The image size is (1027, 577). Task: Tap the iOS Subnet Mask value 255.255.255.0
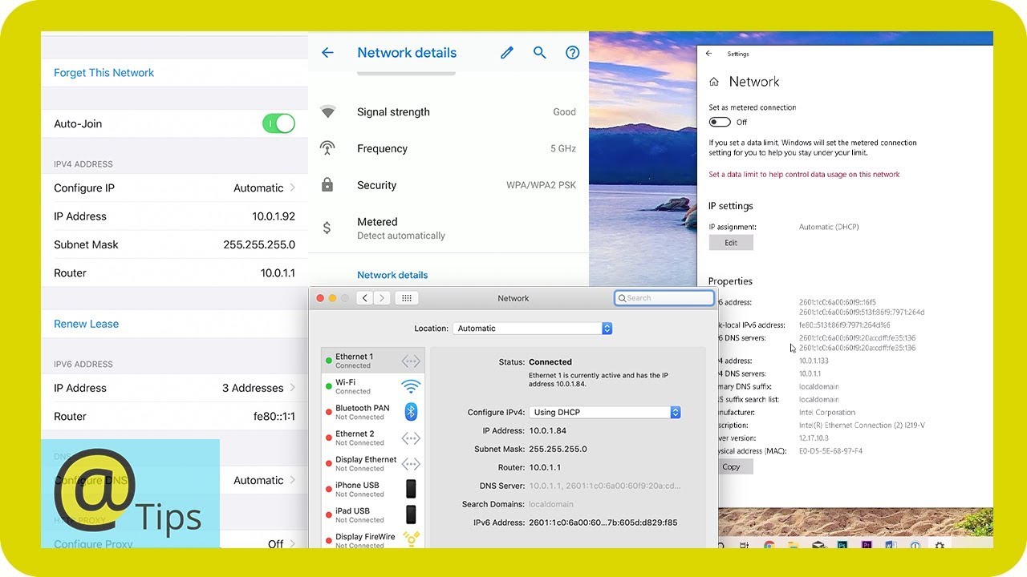[259, 245]
